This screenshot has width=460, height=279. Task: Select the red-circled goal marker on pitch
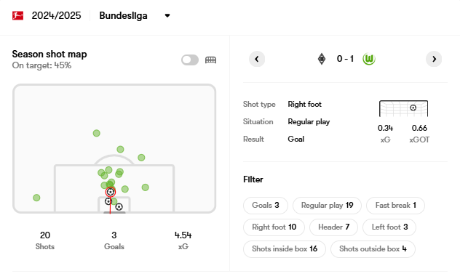111,192
